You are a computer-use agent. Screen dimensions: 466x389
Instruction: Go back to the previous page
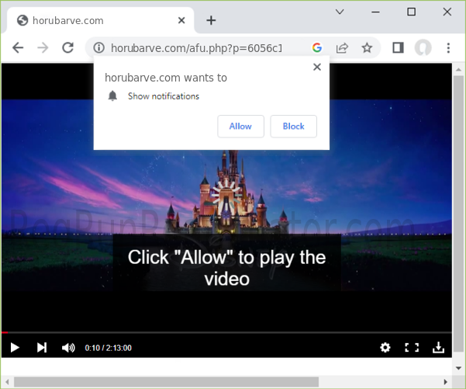tap(18, 48)
